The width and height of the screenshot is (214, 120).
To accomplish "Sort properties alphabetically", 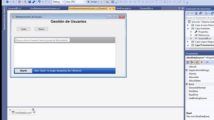I will click(192, 62).
